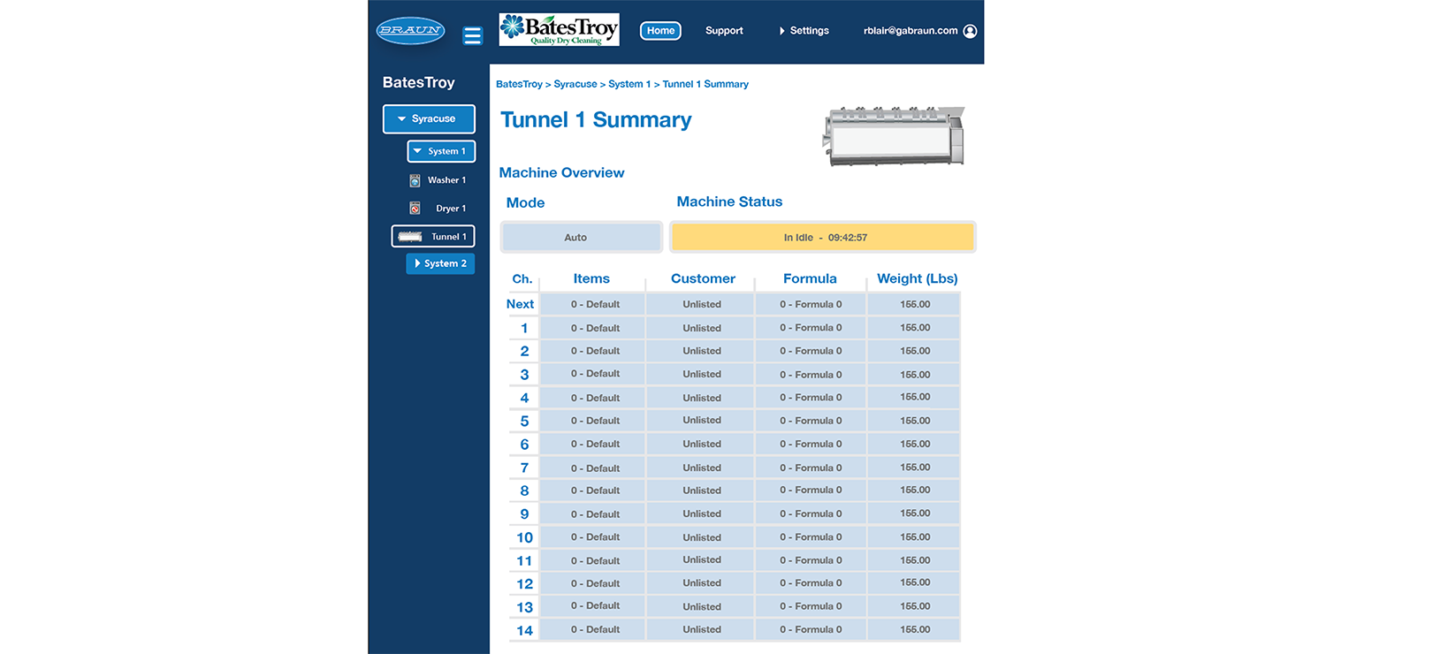Screen dimensions: 1440x654
Task: Click the tunnel washer machine image
Action: 894,136
